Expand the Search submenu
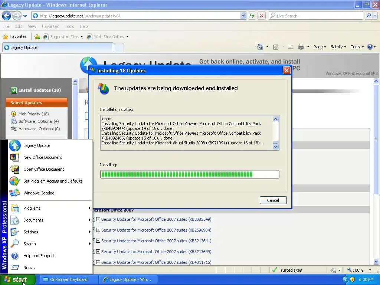Screen dimensions: 380x285 50,244
